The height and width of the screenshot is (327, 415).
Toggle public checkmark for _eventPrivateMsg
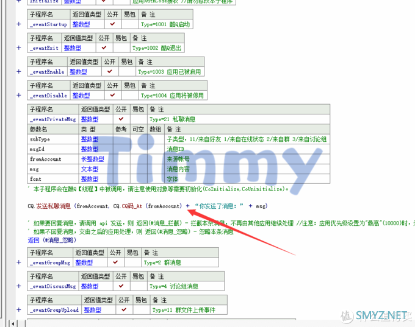coord(121,119)
